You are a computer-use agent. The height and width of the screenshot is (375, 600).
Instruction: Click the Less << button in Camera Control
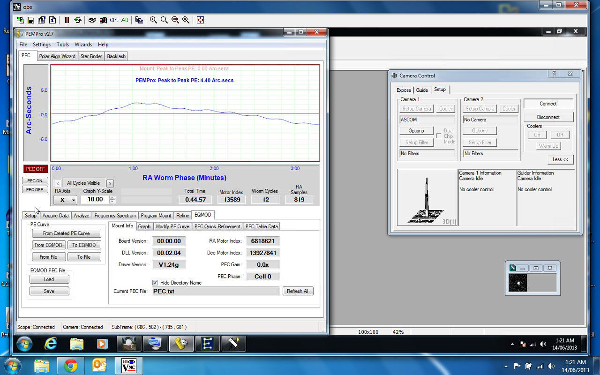[560, 159]
